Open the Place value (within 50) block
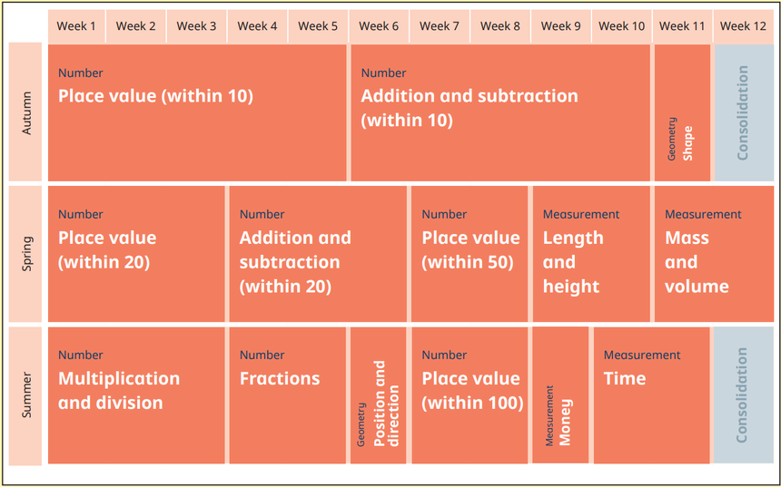This screenshot has width=781, height=487. tap(470, 254)
